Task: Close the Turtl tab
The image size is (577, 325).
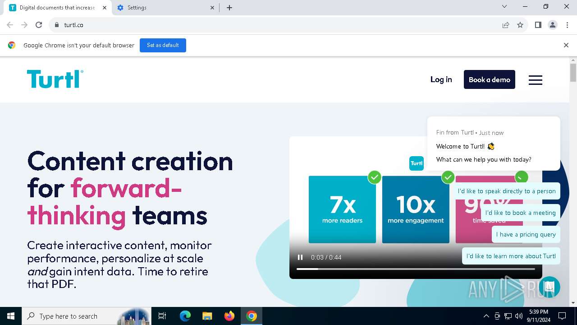Action: click(105, 8)
